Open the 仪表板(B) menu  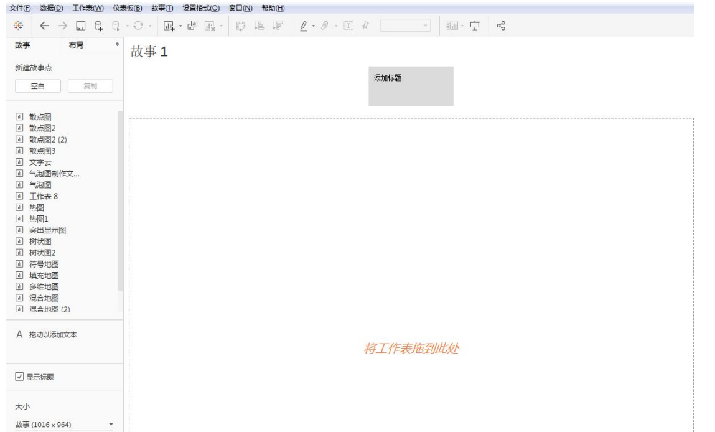(127, 8)
